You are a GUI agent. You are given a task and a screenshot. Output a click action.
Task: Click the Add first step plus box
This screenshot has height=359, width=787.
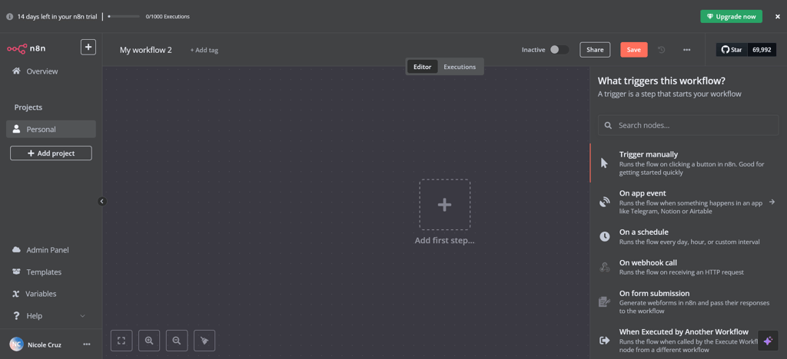coord(445,204)
